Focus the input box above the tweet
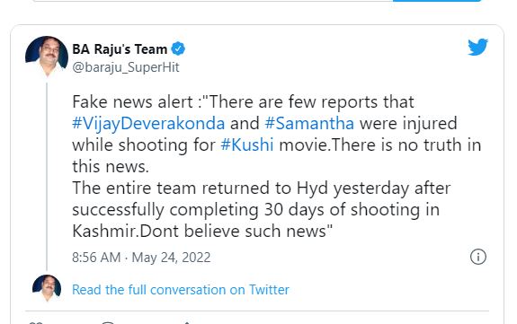Viewport: 517px width, 324px height. (x=213, y=1)
